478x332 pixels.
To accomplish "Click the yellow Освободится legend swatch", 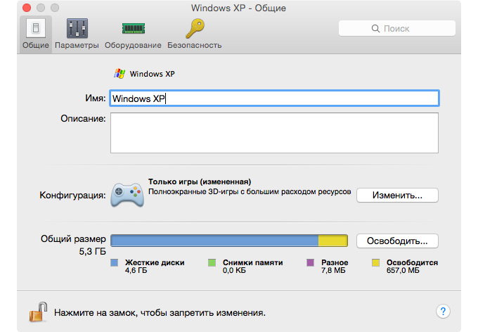I will (x=375, y=263).
